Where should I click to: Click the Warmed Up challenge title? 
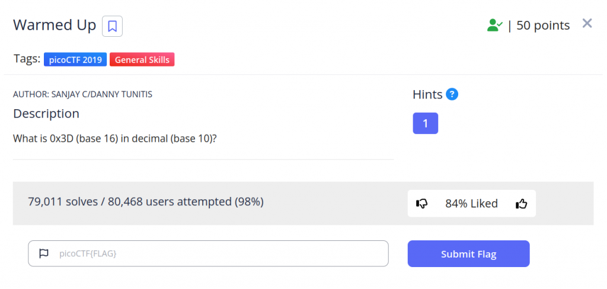(x=55, y=26)
